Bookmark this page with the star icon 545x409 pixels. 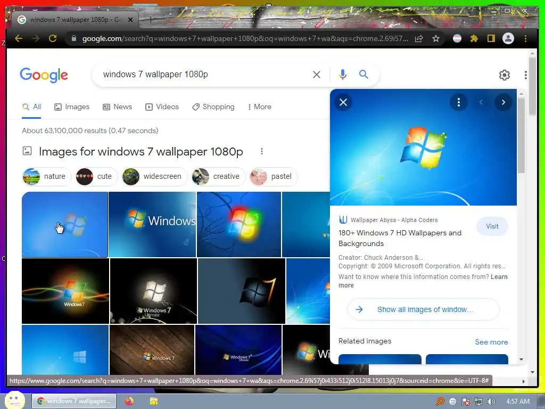436,38
